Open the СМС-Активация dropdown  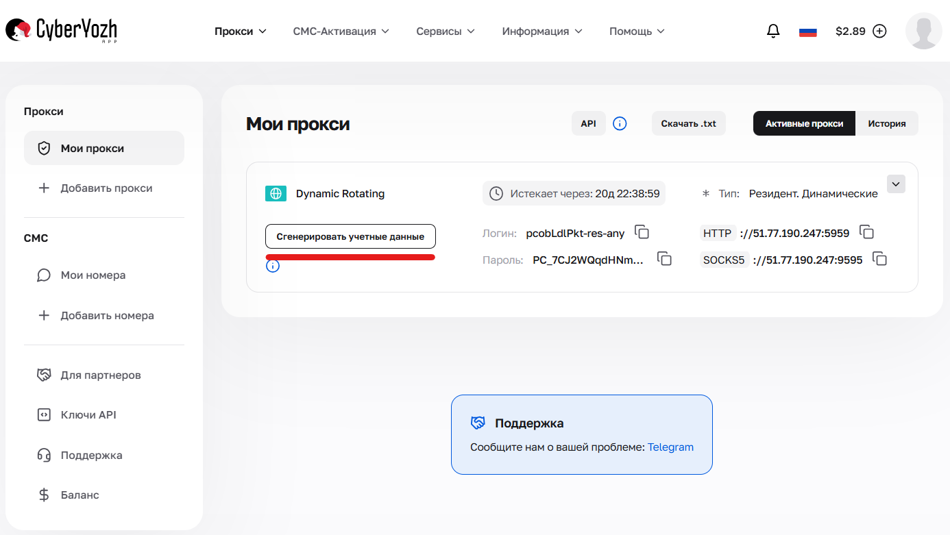[341, 31]
